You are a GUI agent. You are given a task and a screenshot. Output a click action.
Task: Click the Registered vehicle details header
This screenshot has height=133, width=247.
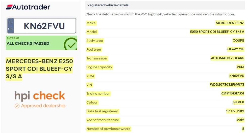click(108, 5)
